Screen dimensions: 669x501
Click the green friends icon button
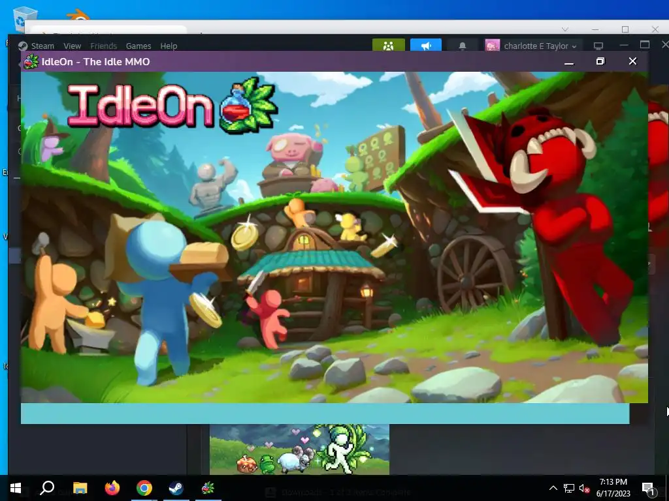388,45
